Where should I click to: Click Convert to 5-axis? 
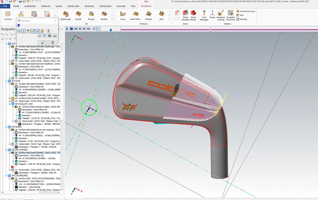(x=246, y=11)
